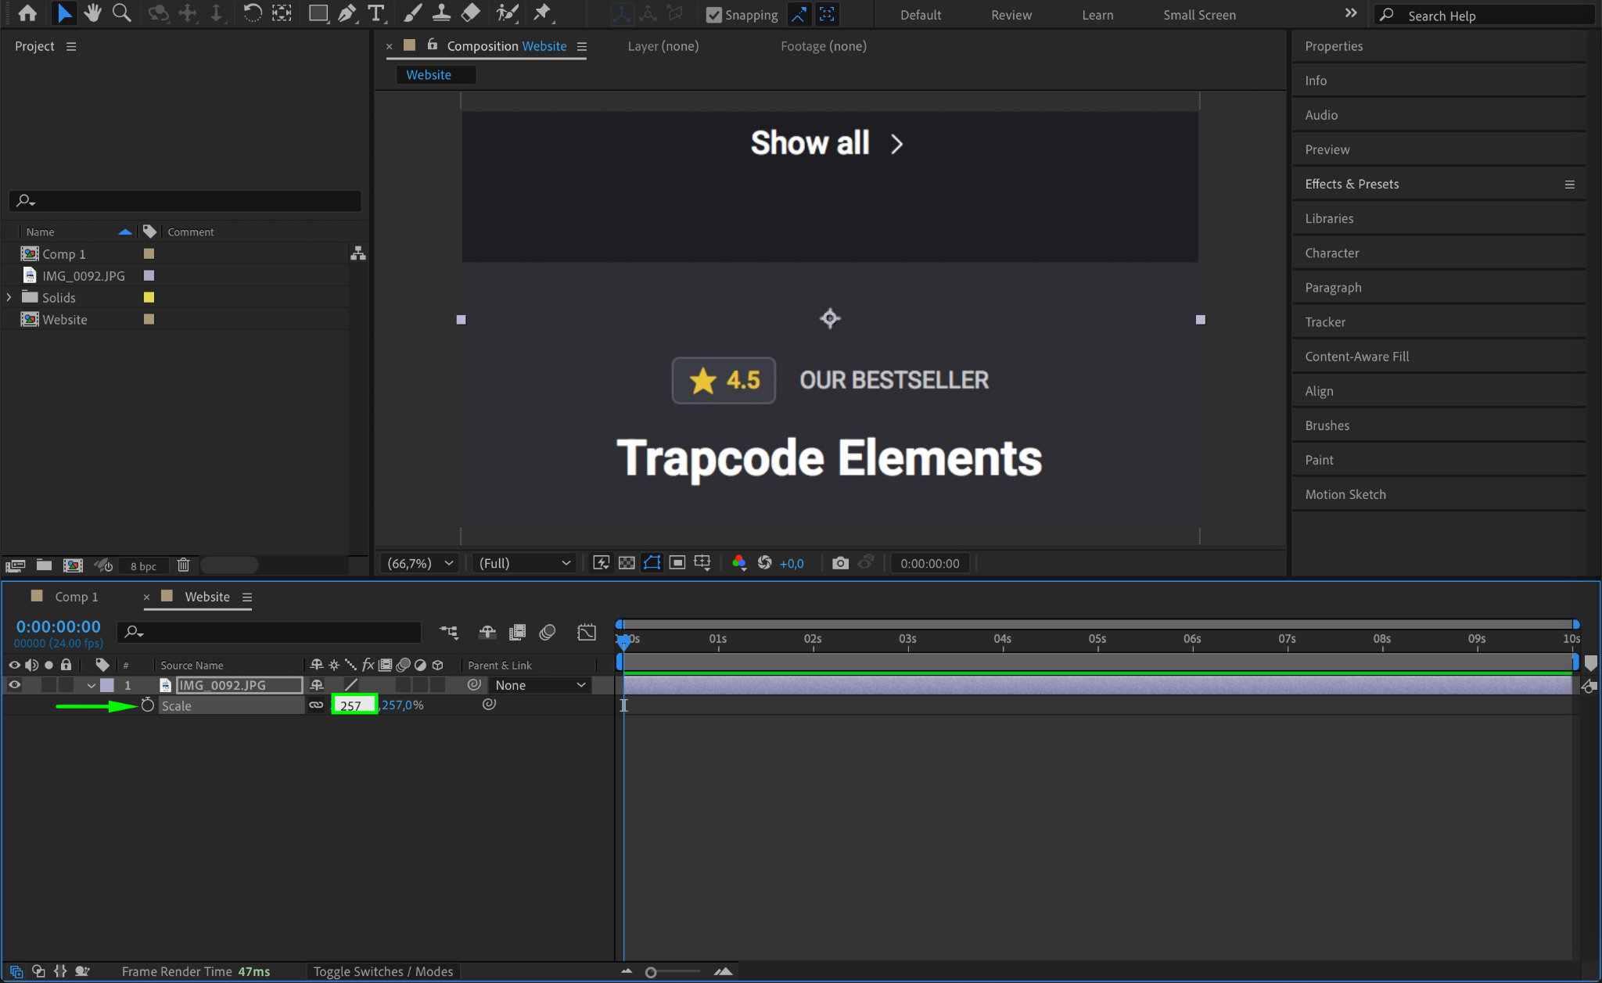
Task: Open the Review workspace
Action: (x=1011, y=15)
